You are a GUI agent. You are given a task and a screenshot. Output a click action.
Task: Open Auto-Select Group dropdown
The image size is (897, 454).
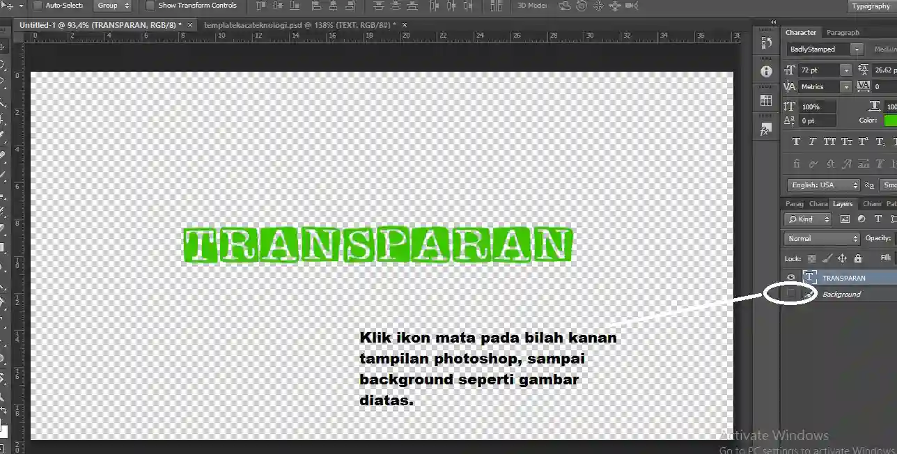pyautogui.click(x=112, y=6)
